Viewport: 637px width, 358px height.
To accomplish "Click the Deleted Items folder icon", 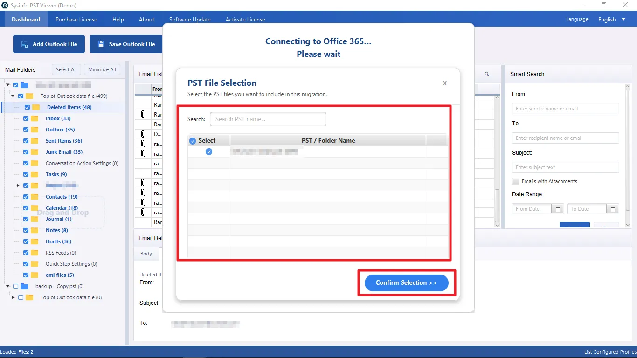I will pos(36,107).
